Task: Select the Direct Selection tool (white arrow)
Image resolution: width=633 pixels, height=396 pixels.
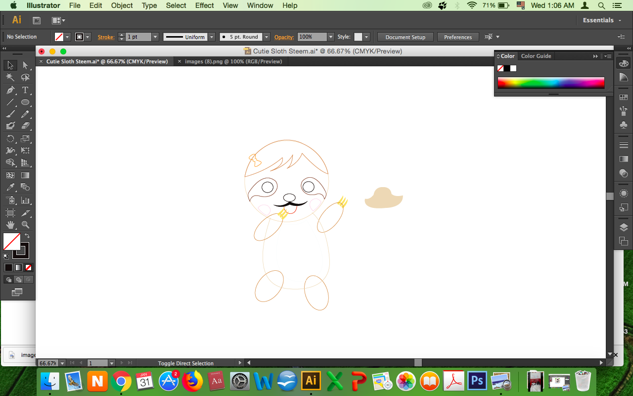Action: [x=25, y=65]
